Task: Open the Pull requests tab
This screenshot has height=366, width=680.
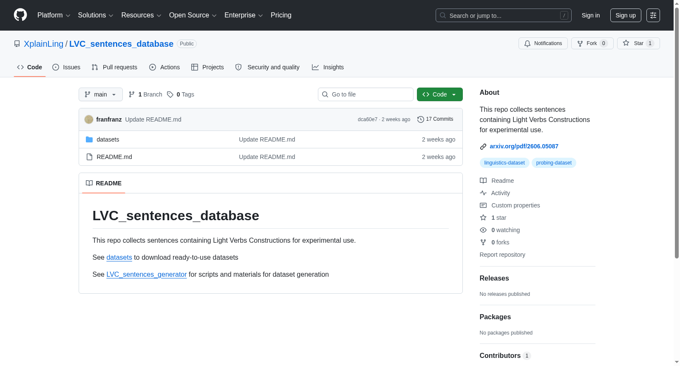Action: 114,67
